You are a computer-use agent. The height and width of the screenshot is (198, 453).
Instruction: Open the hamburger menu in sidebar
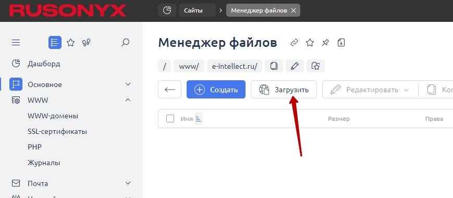16,43
